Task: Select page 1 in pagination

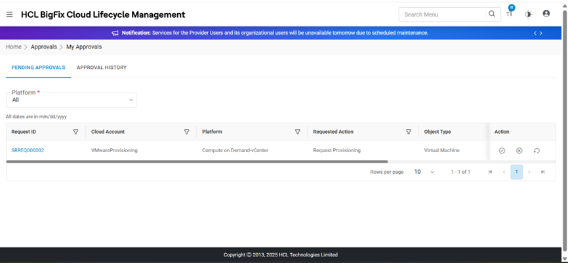Action: coord(517,172)
